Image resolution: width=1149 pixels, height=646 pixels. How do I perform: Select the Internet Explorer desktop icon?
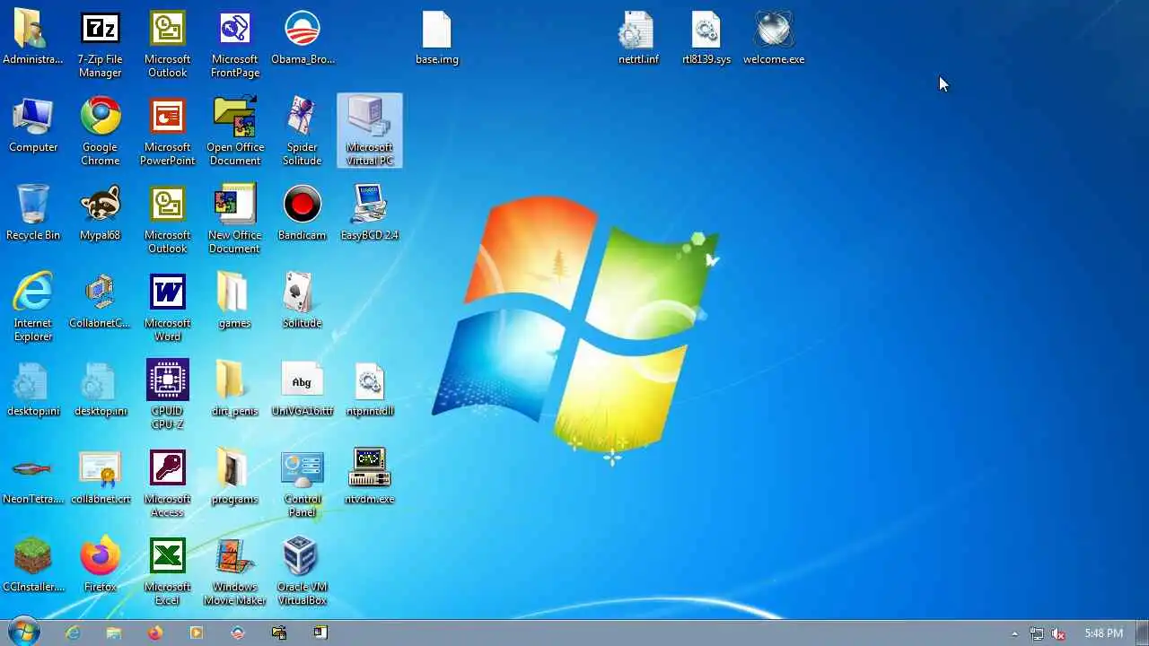[x=33, y=308]
